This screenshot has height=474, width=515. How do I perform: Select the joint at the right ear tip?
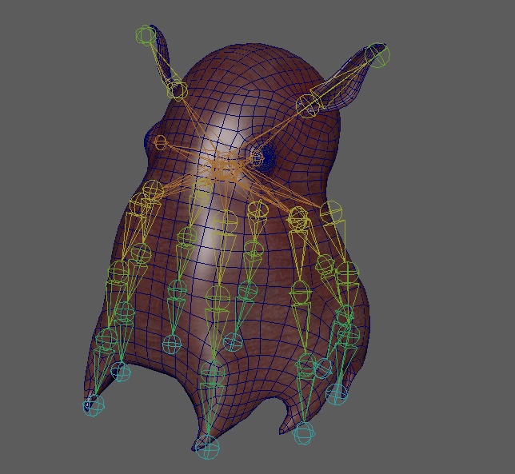point(379,55)
